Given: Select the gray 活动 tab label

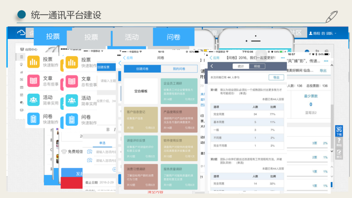Looking at the screenshot, I should (132, 37).
